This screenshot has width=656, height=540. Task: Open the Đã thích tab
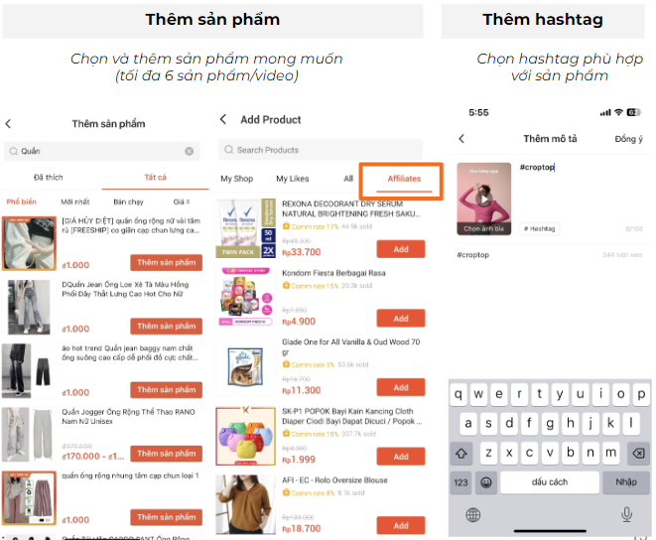(x=48, y=178)
